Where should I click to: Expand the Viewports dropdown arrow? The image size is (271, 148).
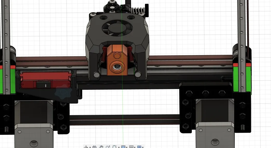(143, 147)
